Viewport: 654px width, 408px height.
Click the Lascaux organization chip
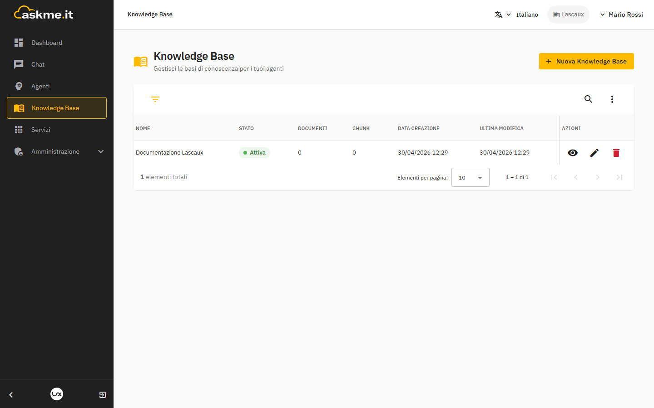pyautogui.click(x=568, y=15)
